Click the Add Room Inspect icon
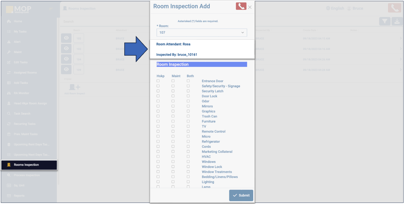Image resolution: width=405 pixels, height=204 pixels. (75, 87)
